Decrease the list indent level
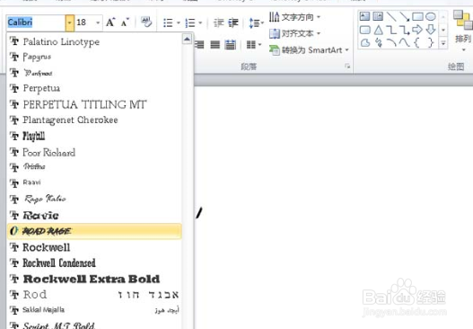The height and width of the screenshot is (329, 473). coord(218,22)
